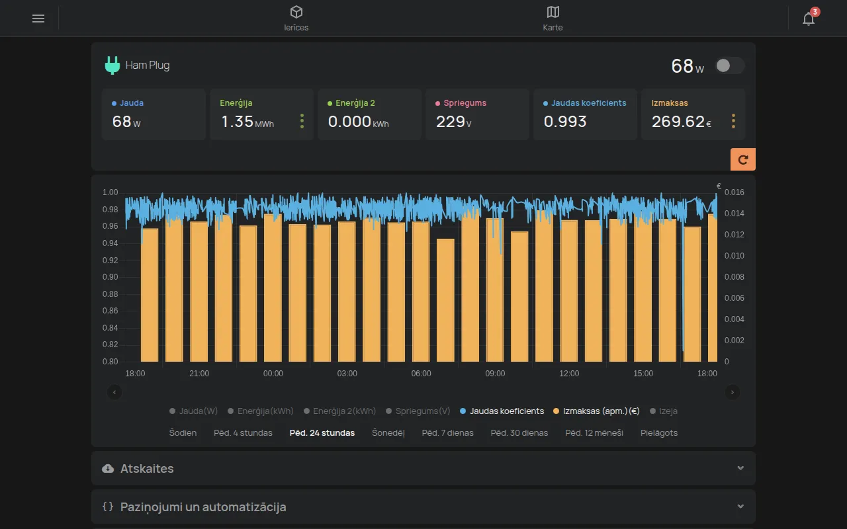Open the Jauda 68 W card
The width and height of the screenshot is (847, 529).
click(154, 114)
